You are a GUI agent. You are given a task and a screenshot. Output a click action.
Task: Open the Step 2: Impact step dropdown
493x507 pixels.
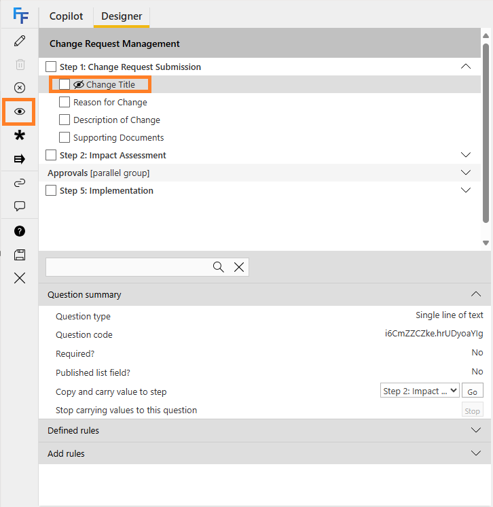click(420, 391)
